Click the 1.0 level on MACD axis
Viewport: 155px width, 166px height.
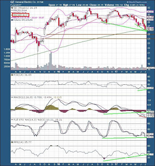[149, 100]
